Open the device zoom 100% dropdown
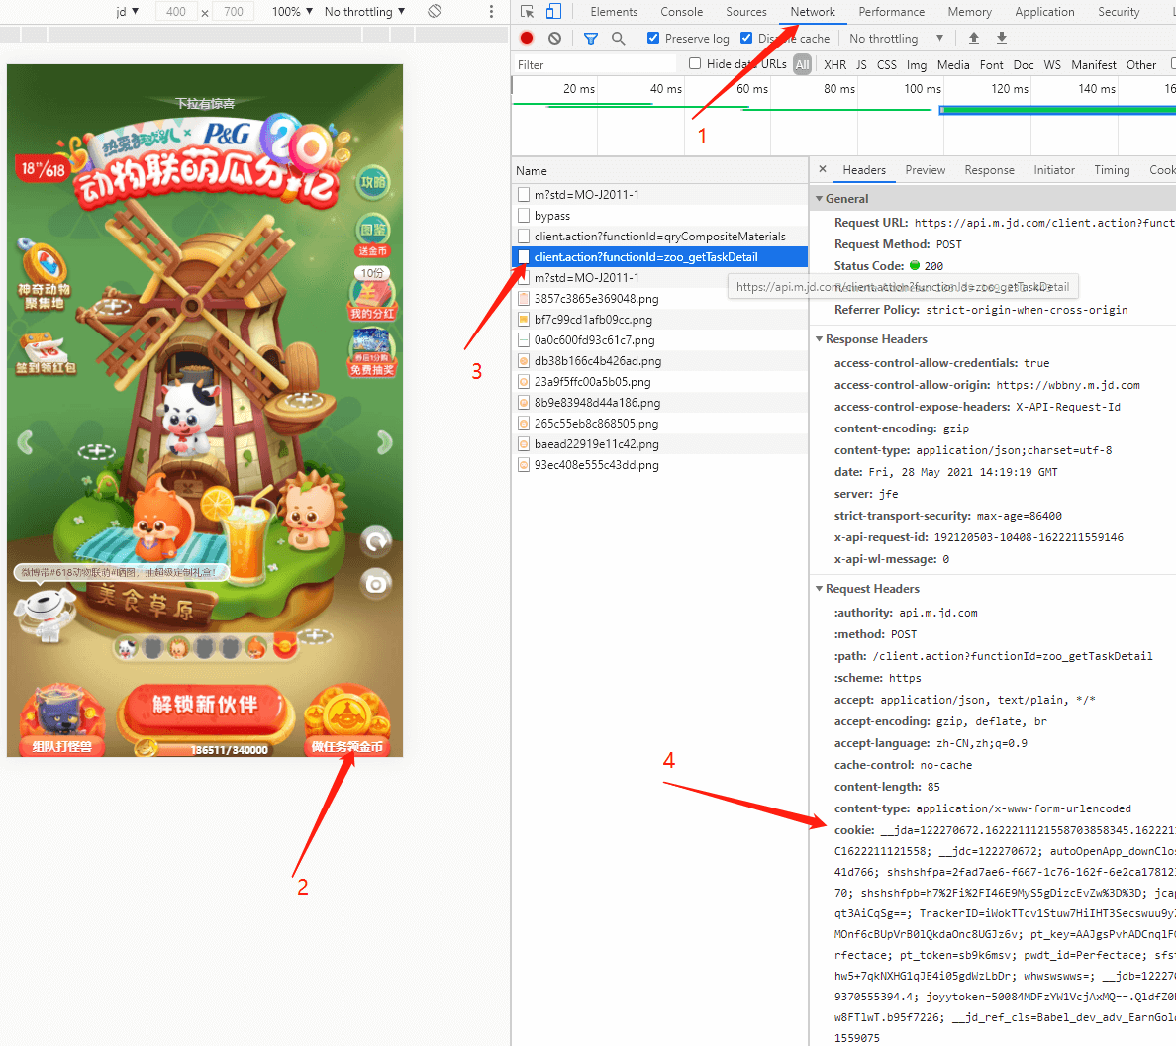Viewport: 1176px width, 1046px height. coord(292,12)
